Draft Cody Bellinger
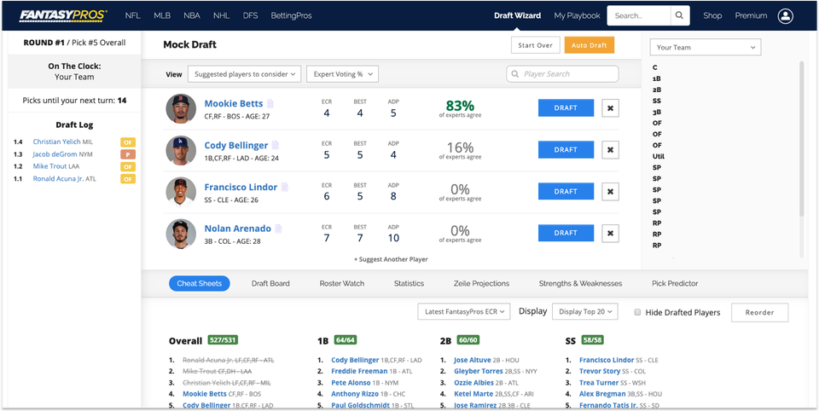 click(566, 150)
